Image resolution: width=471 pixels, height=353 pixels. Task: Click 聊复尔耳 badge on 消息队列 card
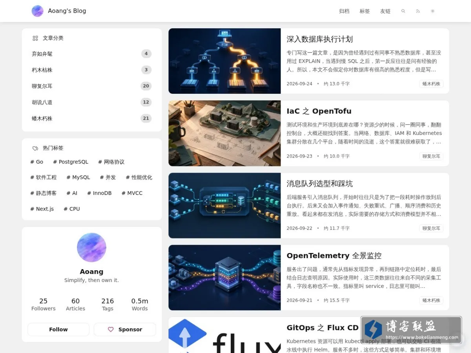click(x=431, y=228)
